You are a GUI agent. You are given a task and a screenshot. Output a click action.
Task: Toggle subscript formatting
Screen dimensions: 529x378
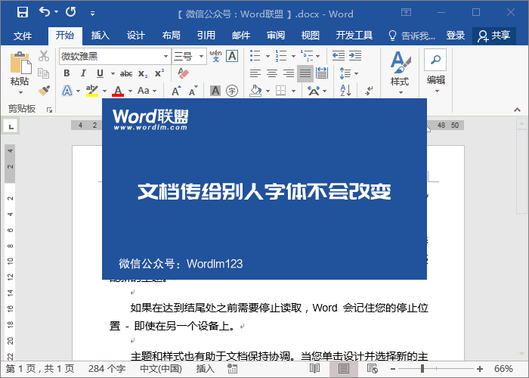coord(143,73)
